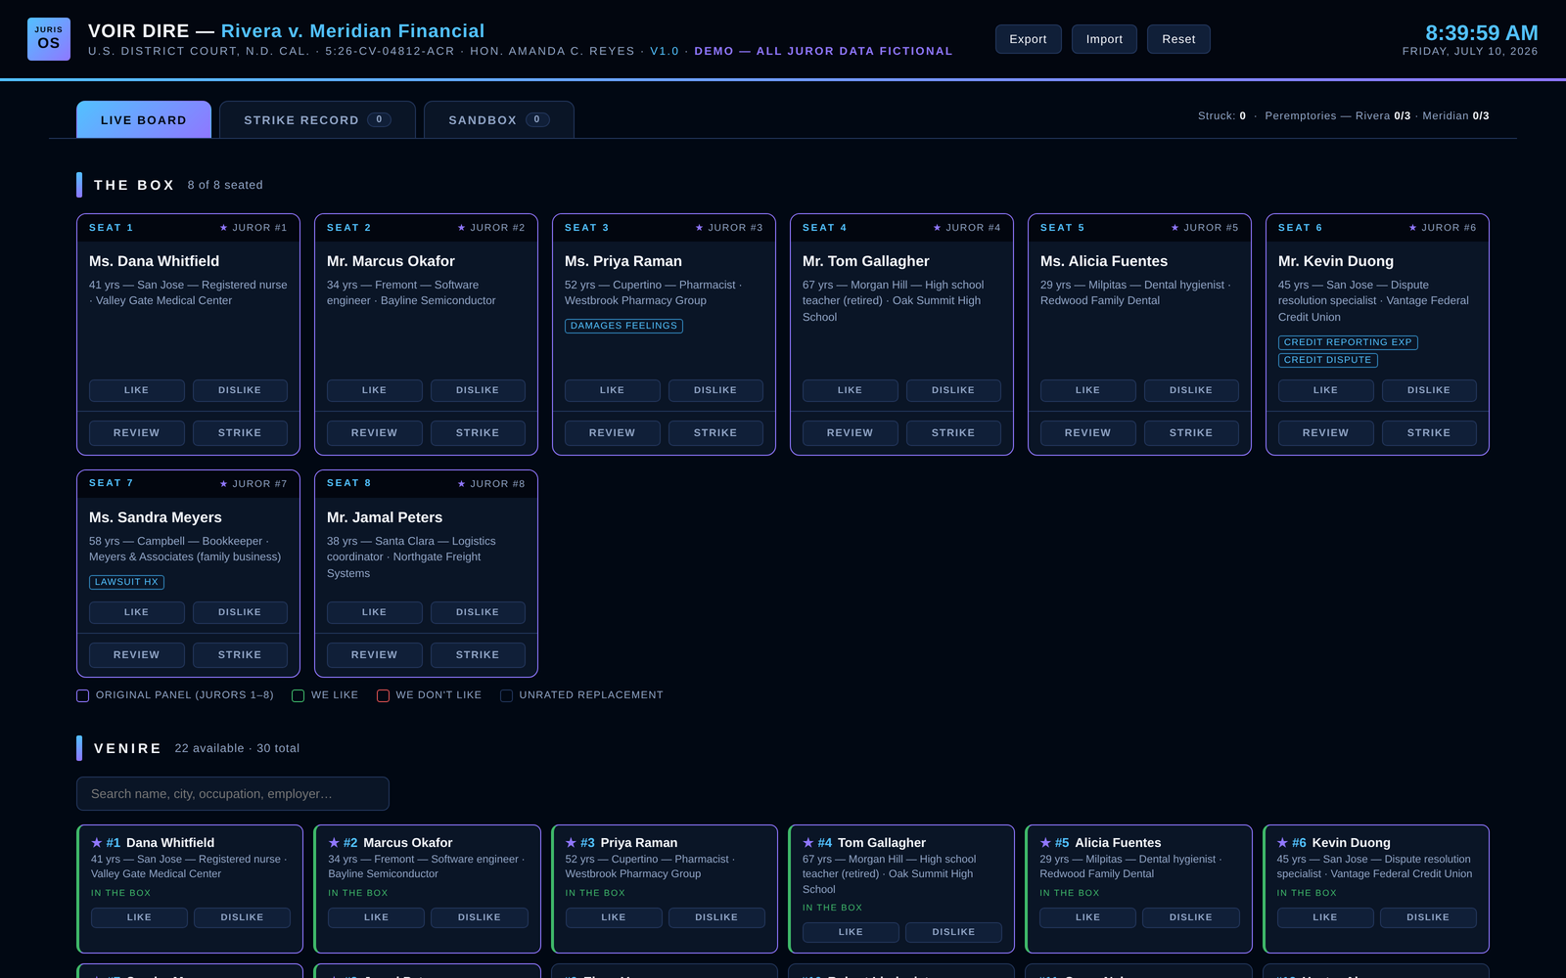Strike Mr. Tom Gallagher from Seat 4

[953, 433]
